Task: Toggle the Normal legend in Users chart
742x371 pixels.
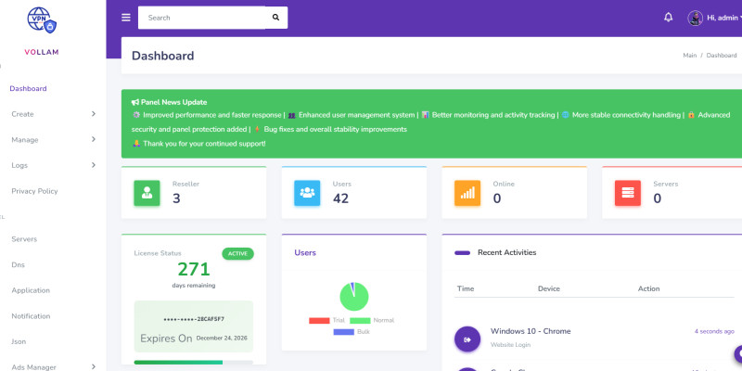Action: point(371,320)
